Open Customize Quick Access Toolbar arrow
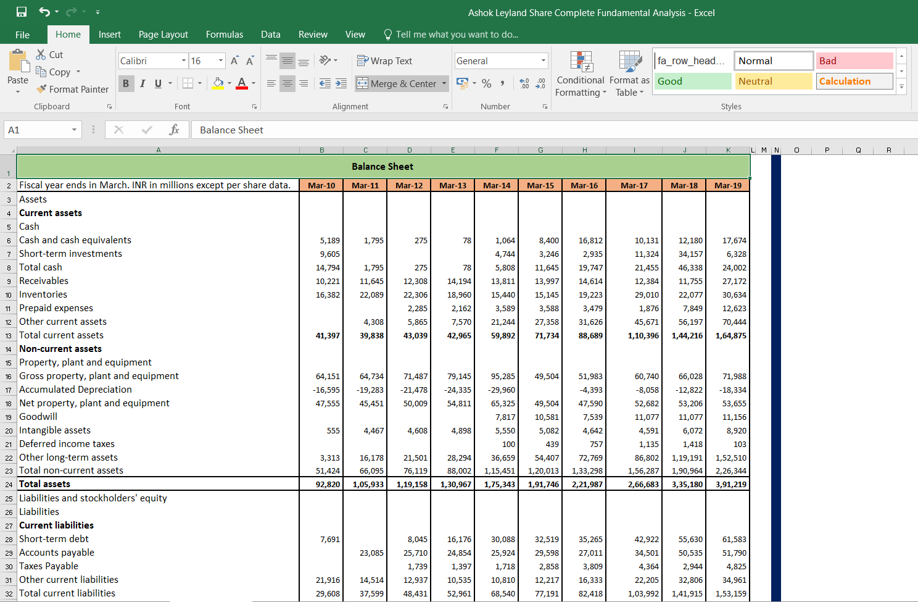 [97, 12]
